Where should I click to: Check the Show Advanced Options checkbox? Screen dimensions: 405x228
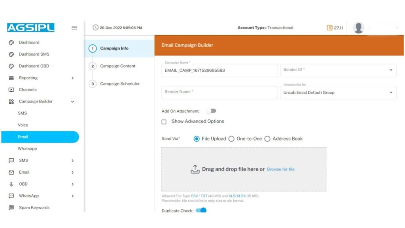point(164,122)
